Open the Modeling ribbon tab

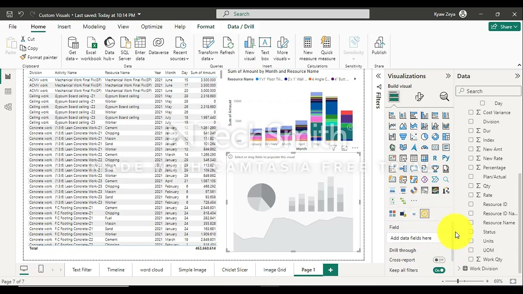tap(94, 27)
